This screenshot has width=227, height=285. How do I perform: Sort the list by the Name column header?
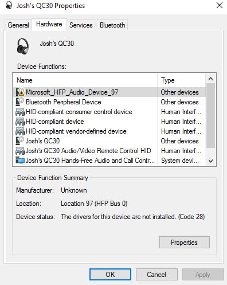click(x=85, y=80)
